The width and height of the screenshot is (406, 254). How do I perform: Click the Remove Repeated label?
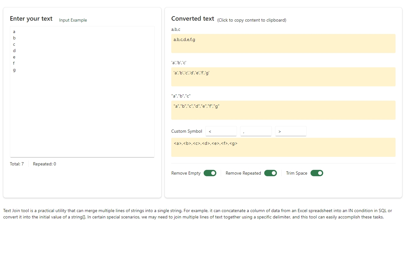[243, 173]
